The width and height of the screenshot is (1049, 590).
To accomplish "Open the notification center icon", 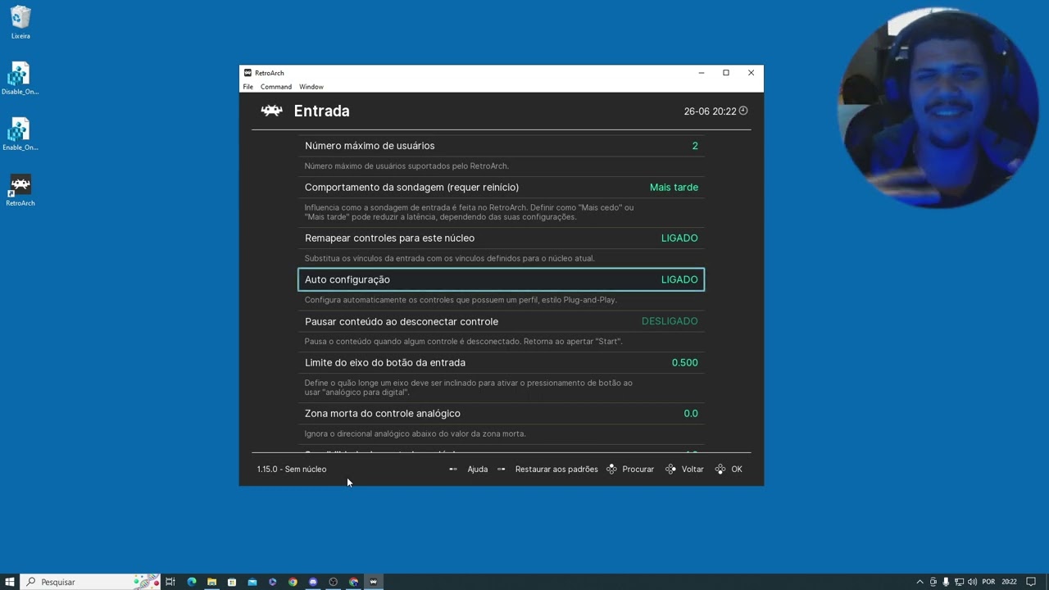I will (x=1031, y=582).
